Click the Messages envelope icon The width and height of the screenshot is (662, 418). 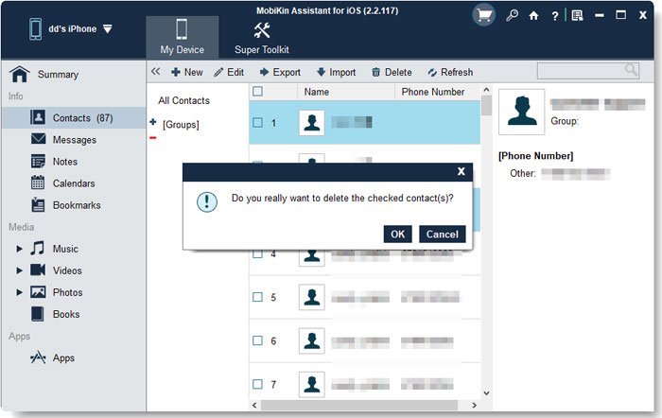click(x=38, y=138)
